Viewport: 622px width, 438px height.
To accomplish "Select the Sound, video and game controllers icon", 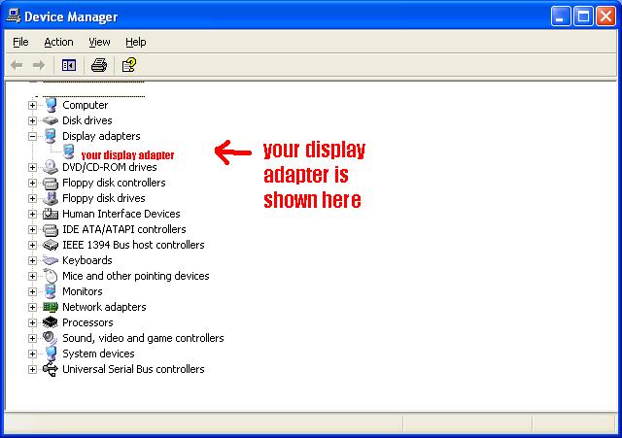I will pos(51,338).
